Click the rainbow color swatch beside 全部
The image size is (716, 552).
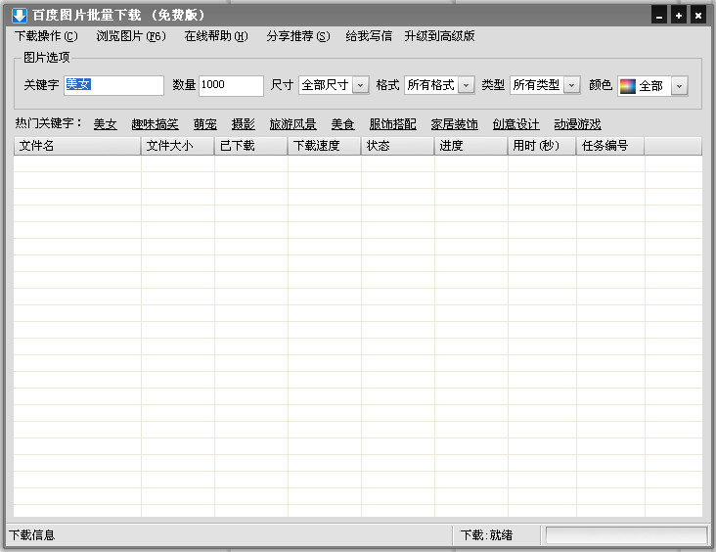coord(627,86)
